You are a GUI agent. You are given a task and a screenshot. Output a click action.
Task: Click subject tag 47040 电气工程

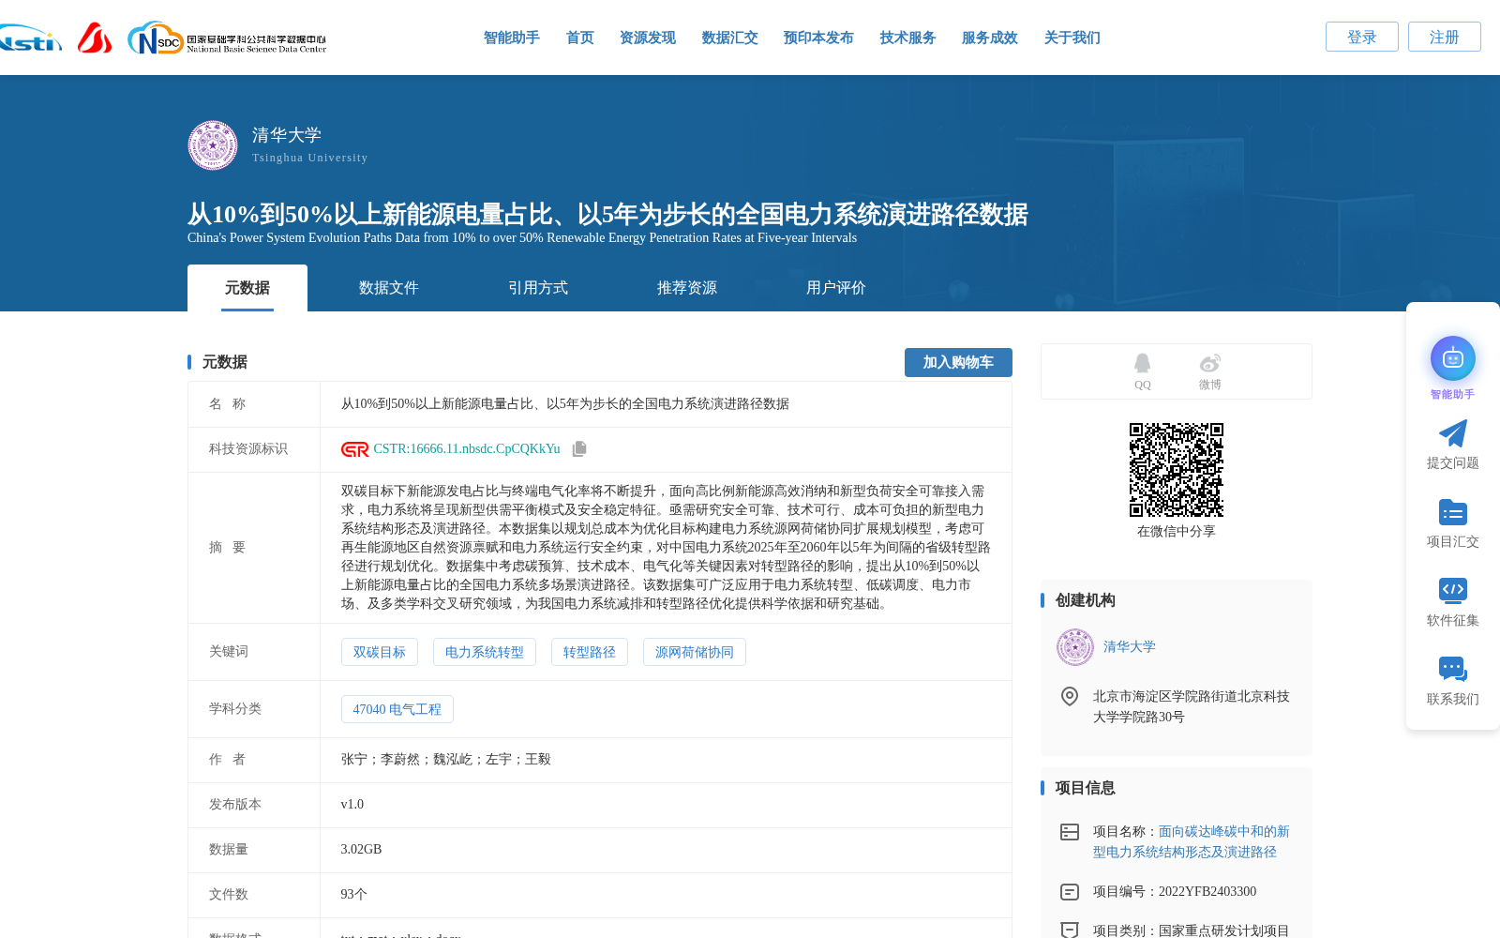[397, 709]
